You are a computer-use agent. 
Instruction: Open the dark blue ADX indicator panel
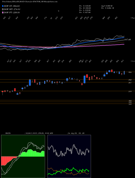[x=69, y=156]
